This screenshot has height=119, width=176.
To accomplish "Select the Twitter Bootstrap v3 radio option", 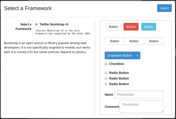I will click(x=36, y=24).
